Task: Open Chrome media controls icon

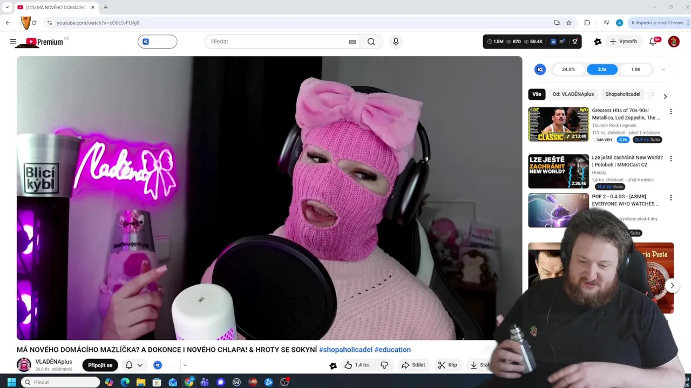Action: tap(606, 23)
